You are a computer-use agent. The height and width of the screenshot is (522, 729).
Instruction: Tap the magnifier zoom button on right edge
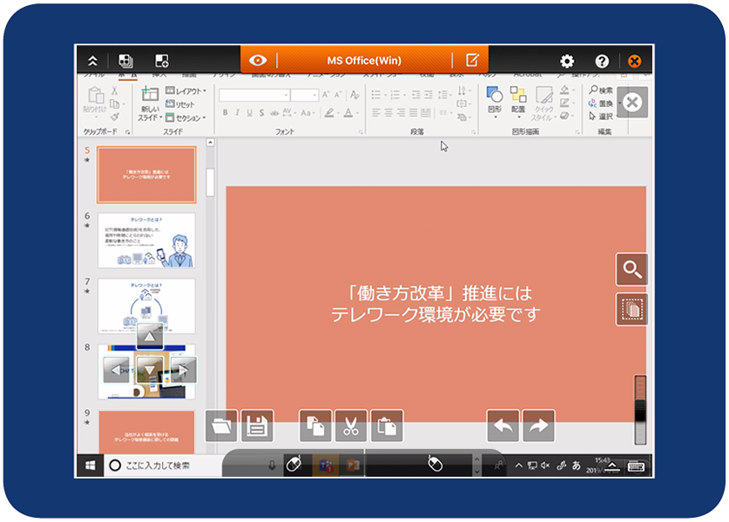631,270
